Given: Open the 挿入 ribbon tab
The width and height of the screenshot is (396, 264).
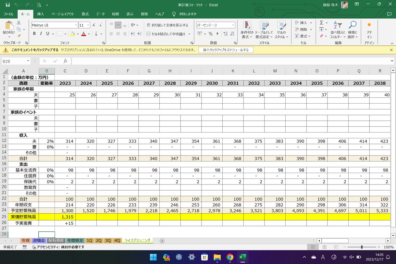Looking at the screenshot, I should [x=41, y=14].
